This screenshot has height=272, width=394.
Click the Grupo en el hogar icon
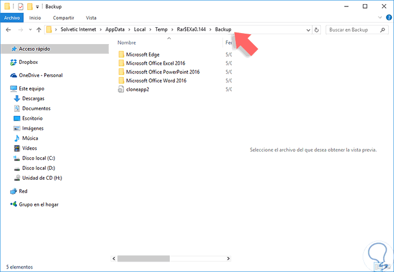click(13, 204)
